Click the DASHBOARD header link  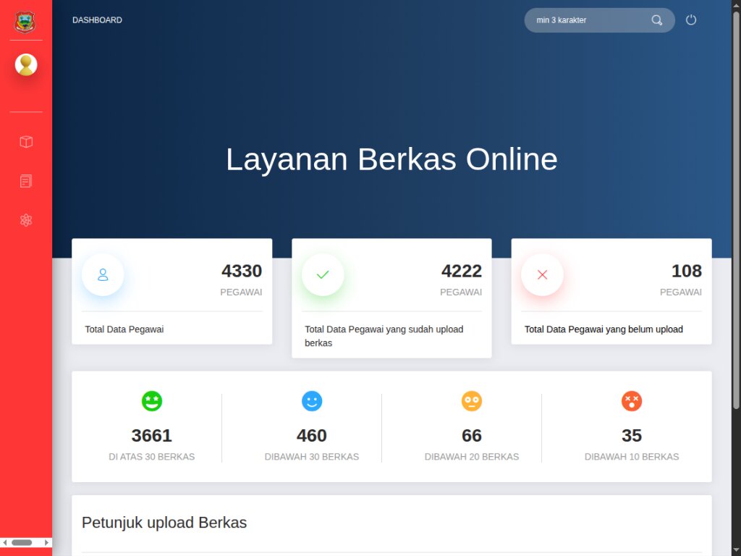pos(97,20)
